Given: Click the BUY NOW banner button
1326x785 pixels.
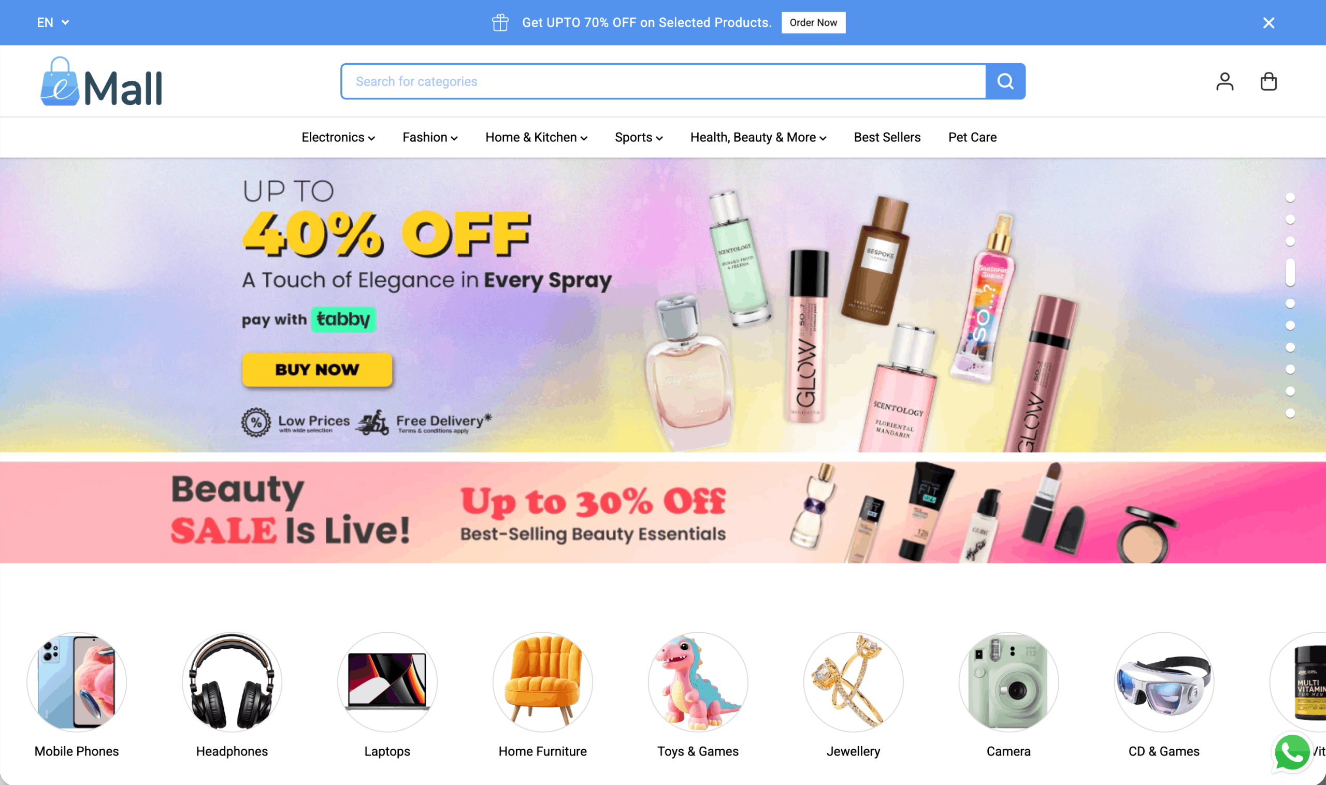Looking at the screenshot, I should tap(317, 370).
